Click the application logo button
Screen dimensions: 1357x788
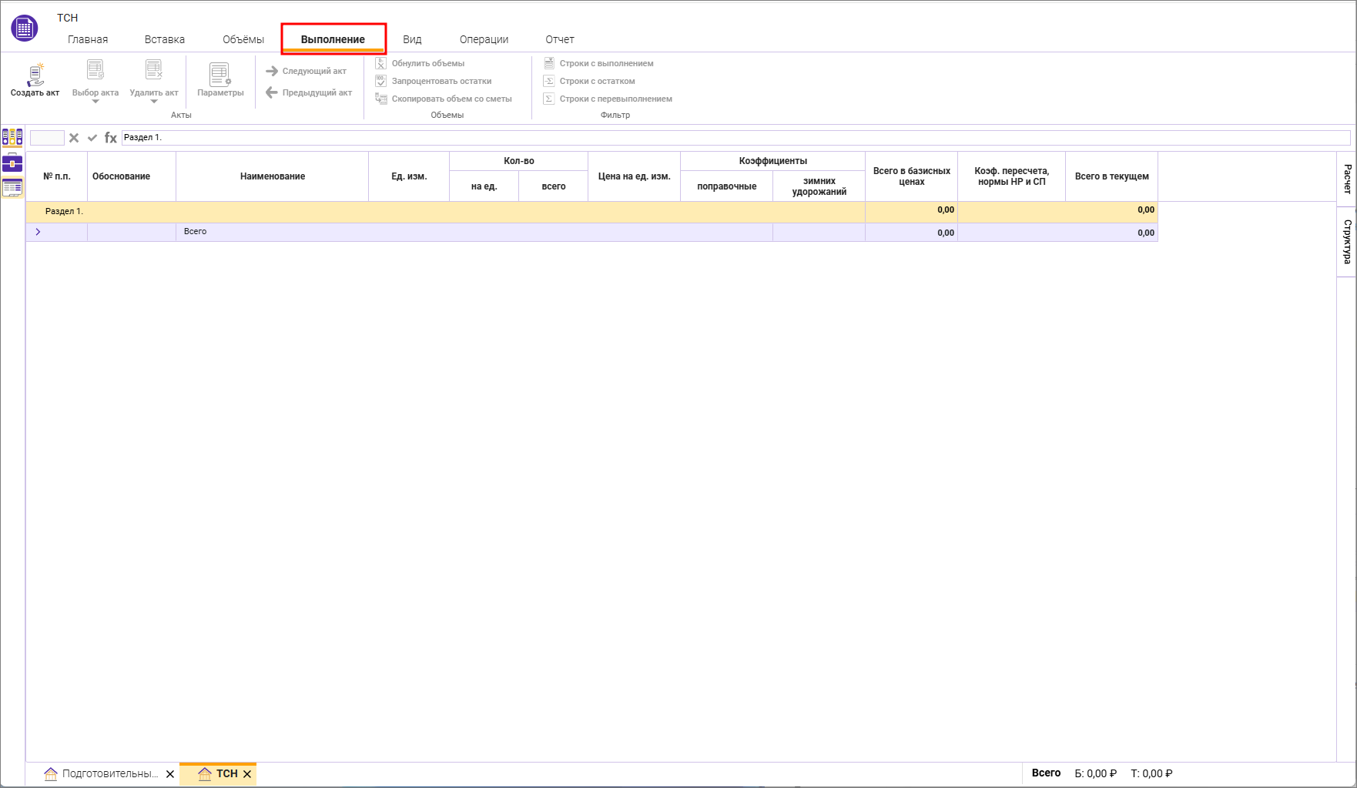[25, 29]
